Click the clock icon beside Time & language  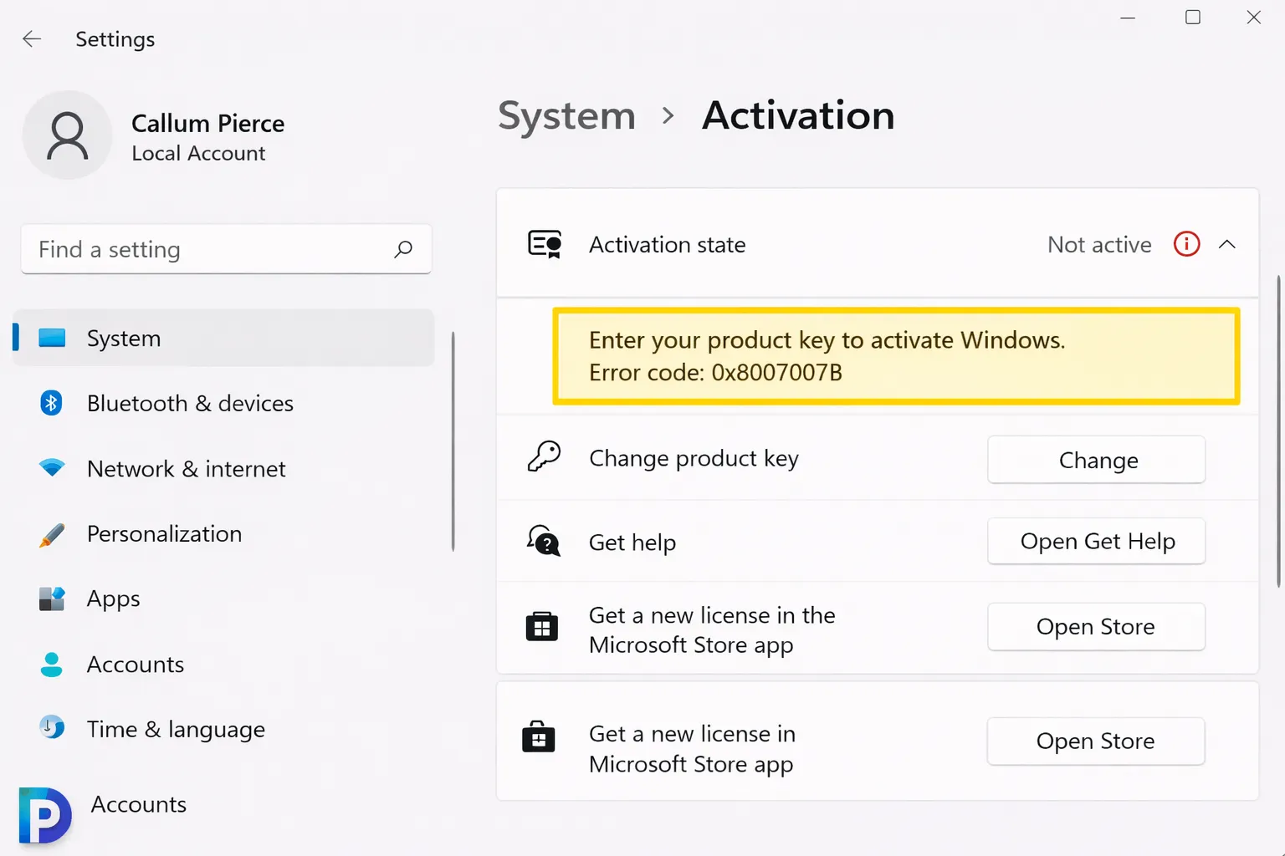tap(52, 728)
